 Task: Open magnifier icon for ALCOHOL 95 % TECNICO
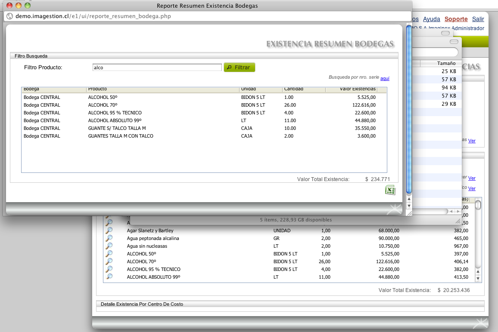109,269
